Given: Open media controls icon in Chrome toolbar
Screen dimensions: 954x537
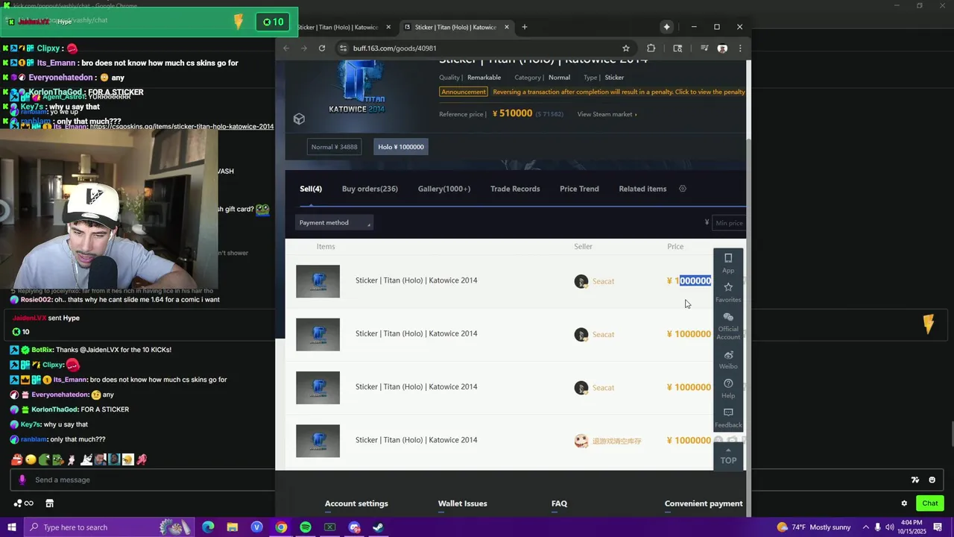Looking at the screenshot, I should pyautogui.click(x=704, y=48).
